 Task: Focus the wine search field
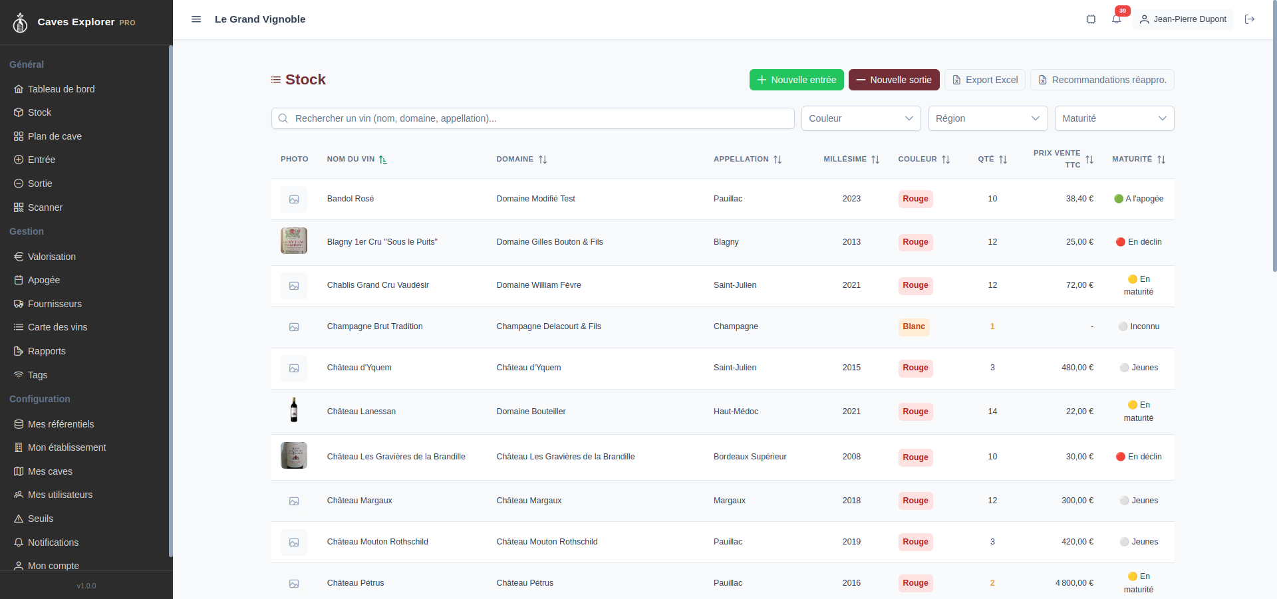tap(533, 118)
